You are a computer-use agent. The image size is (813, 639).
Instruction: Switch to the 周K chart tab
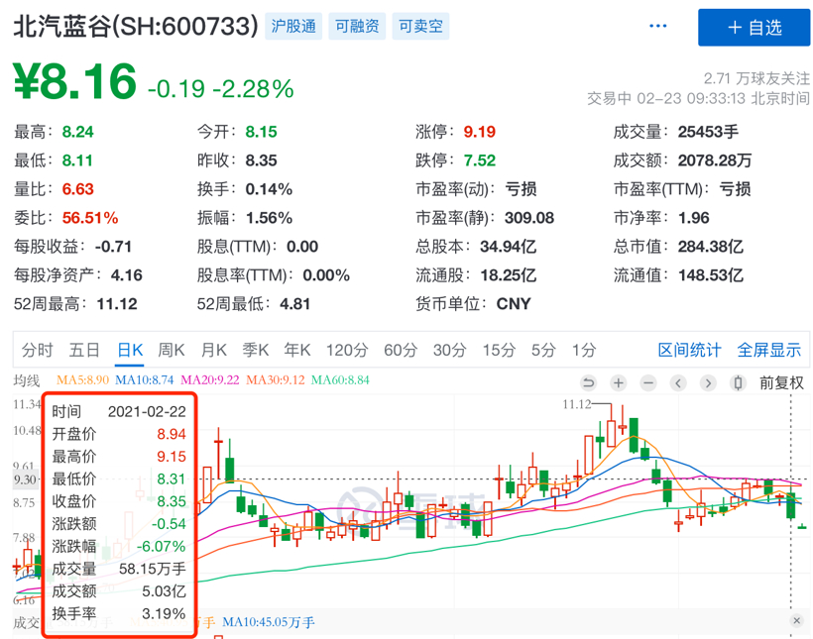[172, 350]
